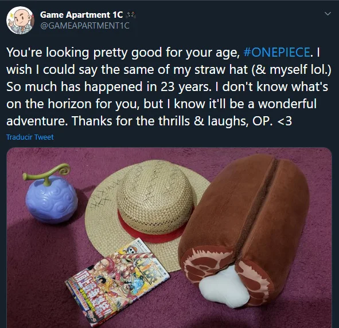The width and height of the screenshot is (339, 328).
Task: Open the tweet options chevron menu
Action: [x=328, y=14]
